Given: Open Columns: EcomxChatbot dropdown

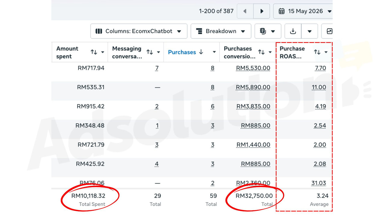Looking at the screenshot, I should click(139, 31).
